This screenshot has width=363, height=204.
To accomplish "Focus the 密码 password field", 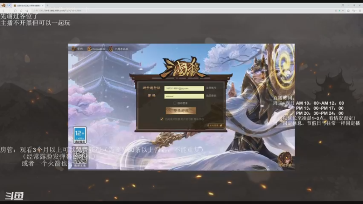I will coord(184,96).
